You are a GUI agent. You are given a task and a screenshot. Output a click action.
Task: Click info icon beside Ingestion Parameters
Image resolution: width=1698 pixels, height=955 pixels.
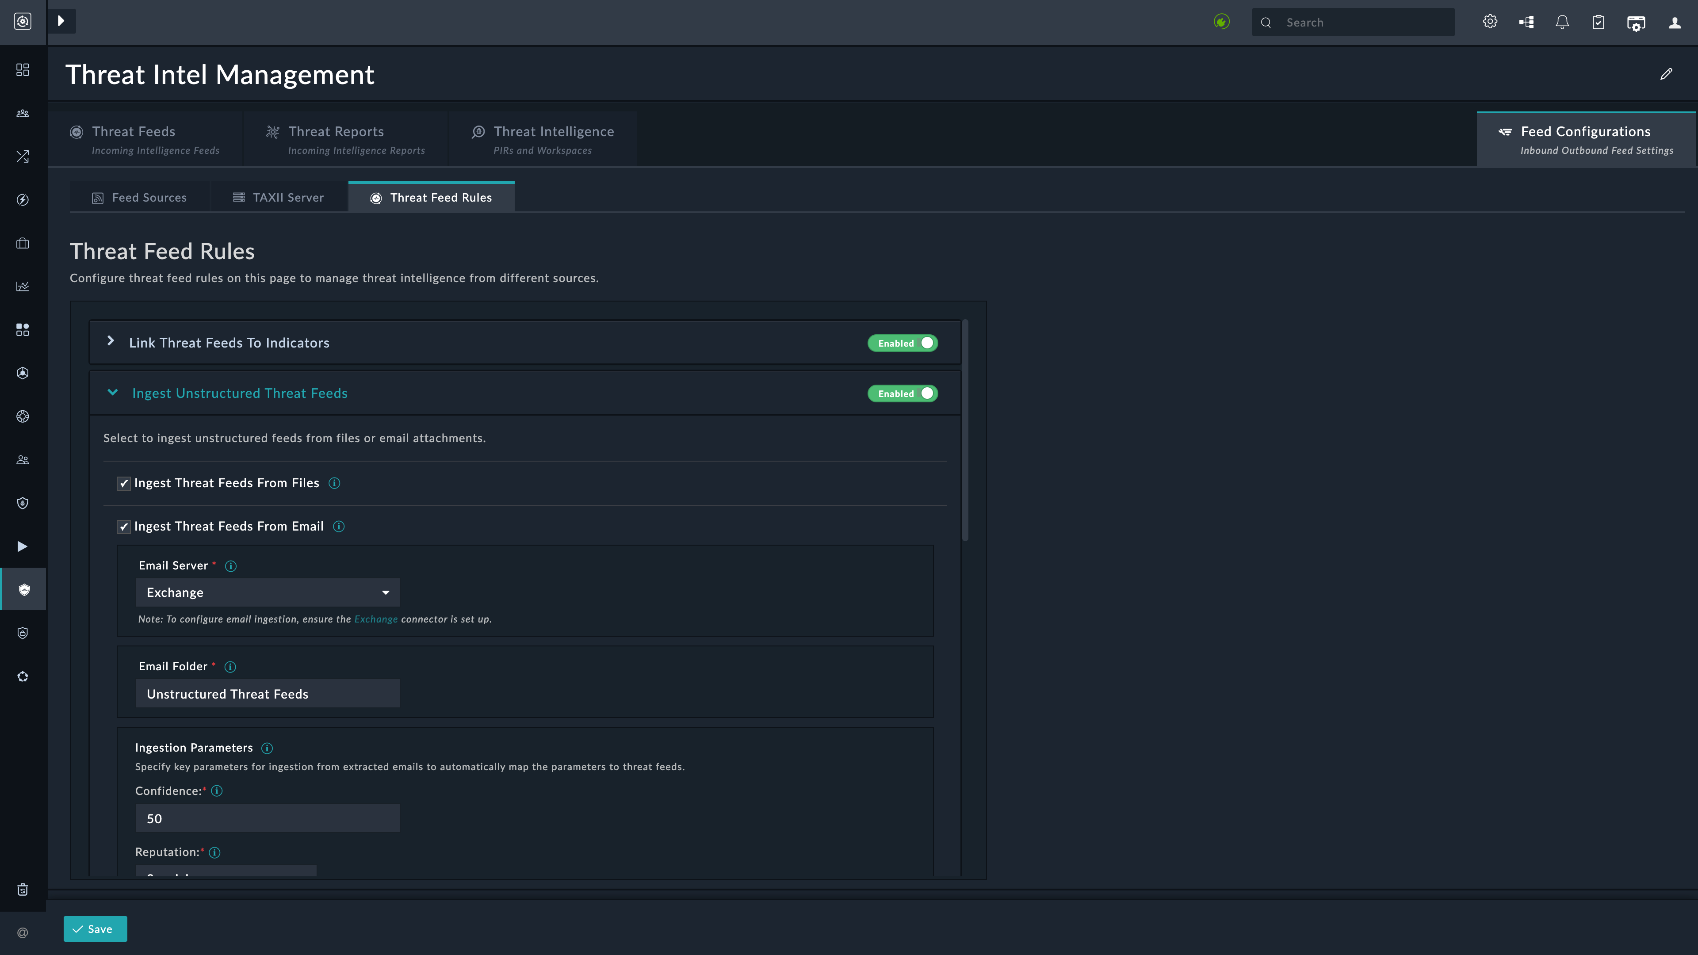(267, 748)
